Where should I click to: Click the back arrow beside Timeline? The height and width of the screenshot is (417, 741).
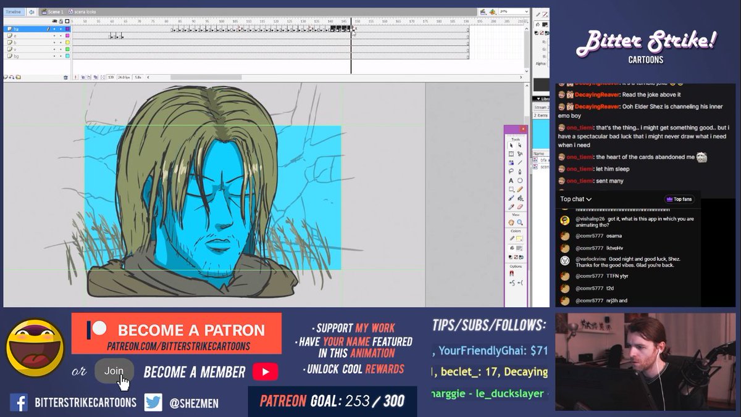(31, 12)
